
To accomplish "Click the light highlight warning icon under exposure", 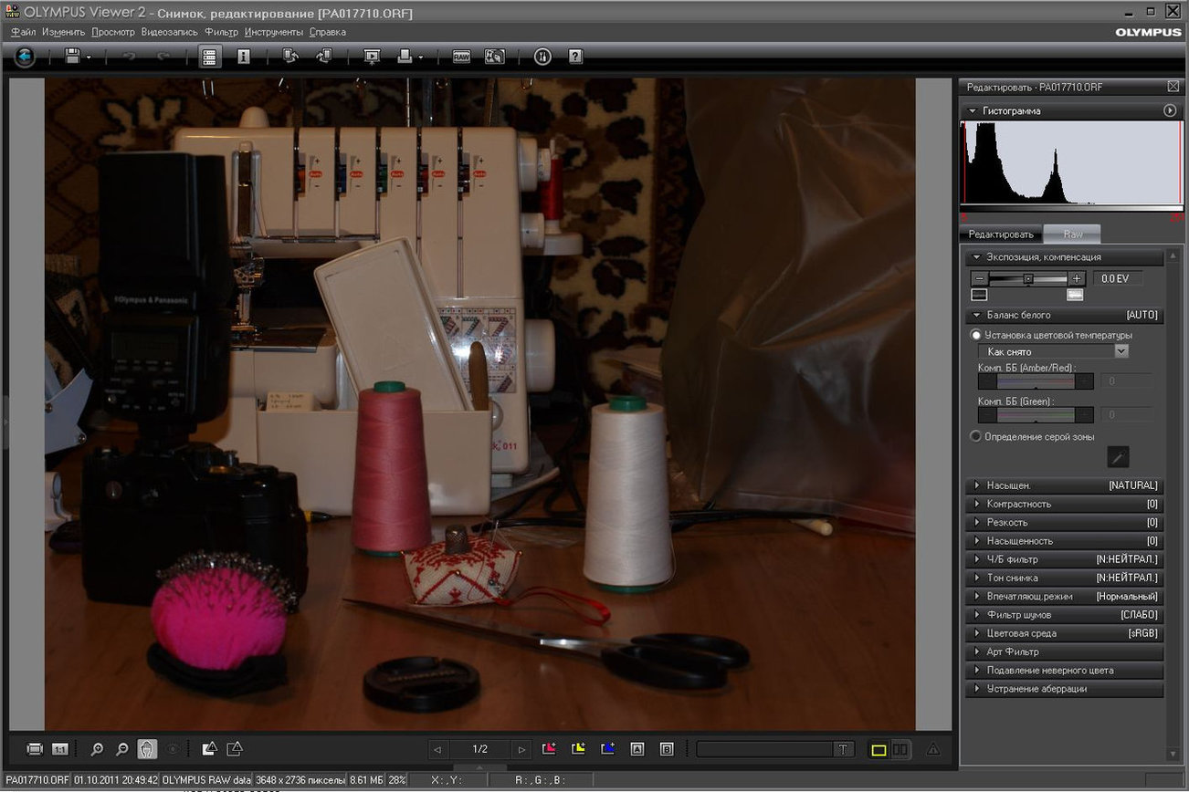I will 1076,295.
